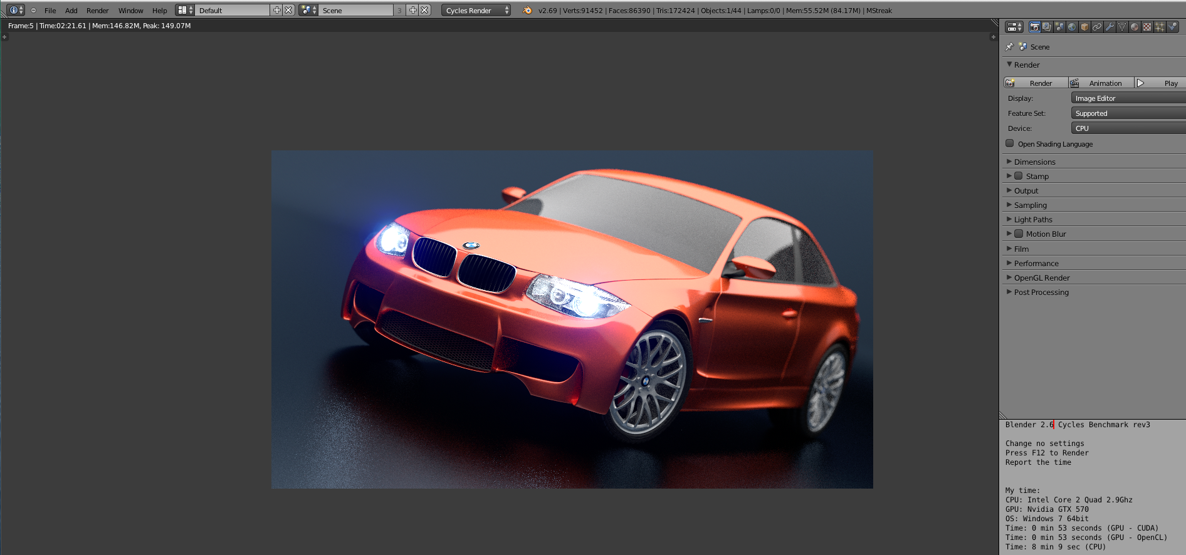Open the Feature Set dropdown showing Supported

click(1128, 113)
